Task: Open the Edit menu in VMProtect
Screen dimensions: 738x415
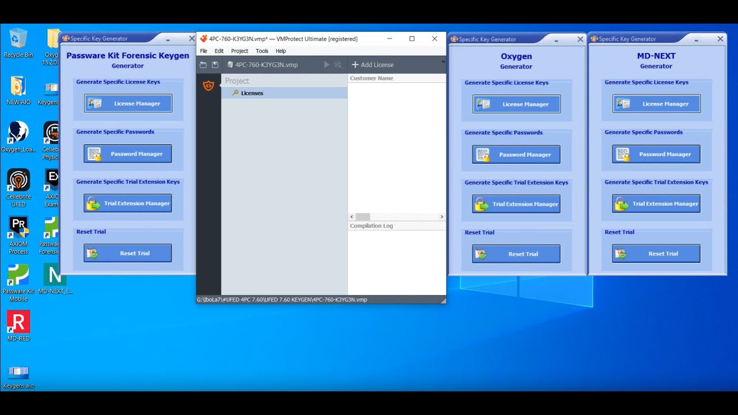Action: pyautogui.click(x=219, y=51)
